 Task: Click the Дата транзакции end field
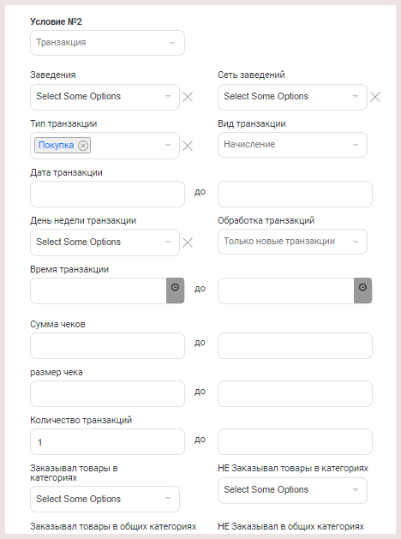(295, 195)
